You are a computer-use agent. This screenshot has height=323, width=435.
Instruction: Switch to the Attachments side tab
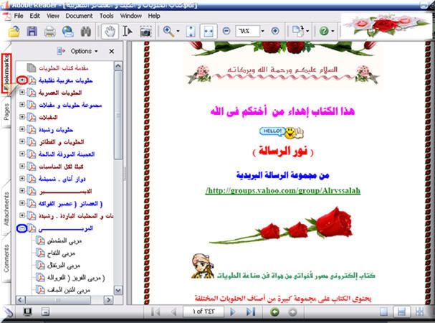(6, 208)
